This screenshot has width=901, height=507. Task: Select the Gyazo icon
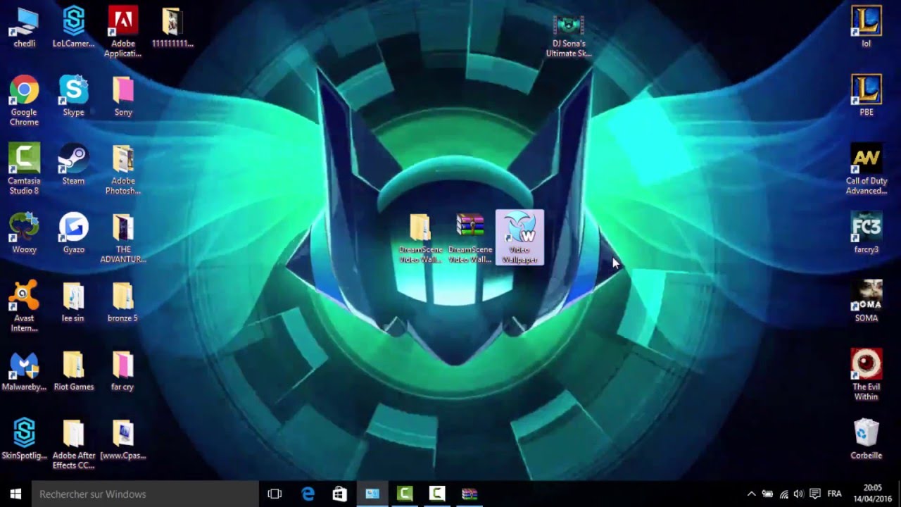(x=73, y=233)
